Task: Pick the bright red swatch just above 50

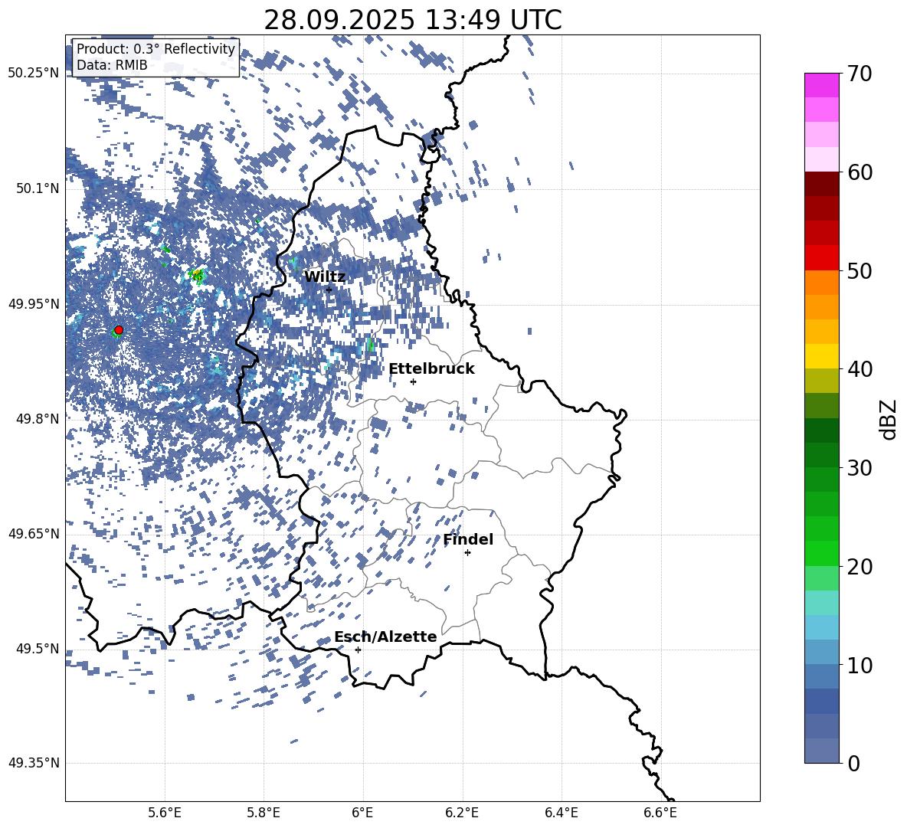Action: pos(822,258)
